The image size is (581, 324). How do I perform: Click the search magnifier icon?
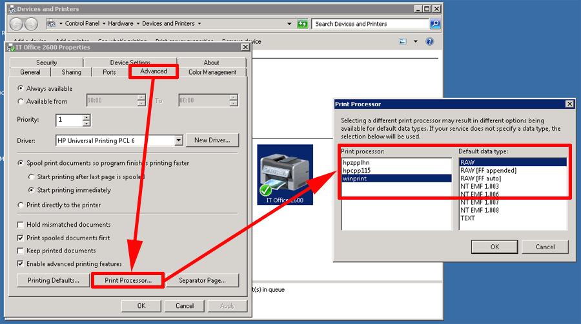coord(435,24)
